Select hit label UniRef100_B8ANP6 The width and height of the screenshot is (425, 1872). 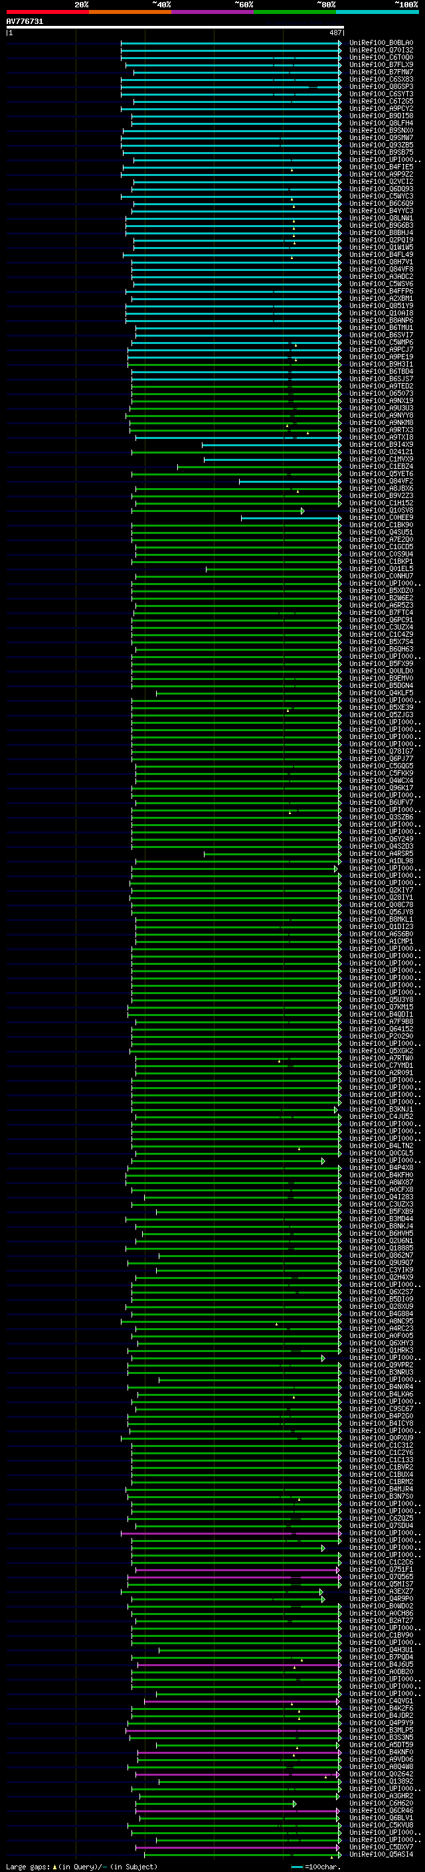pyautogui.click(x=381, y=321)
